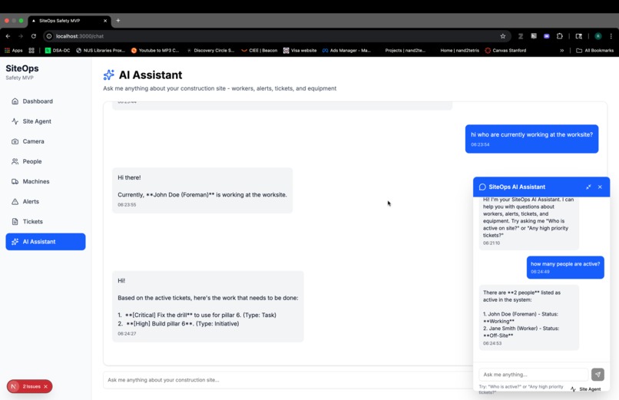The width and height of the screenshot is (619, 400).
Task: Open the browser profile avatar
Action: tap(598, 36)
